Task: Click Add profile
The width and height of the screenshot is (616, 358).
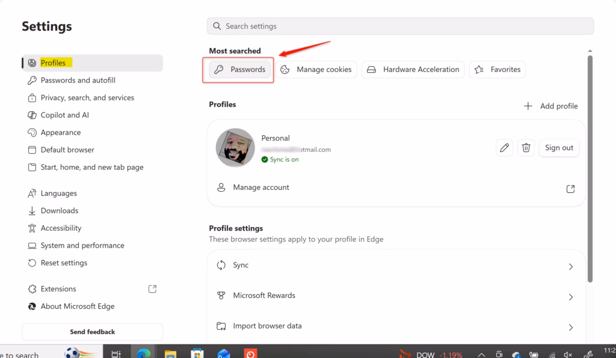Action: pyautogui.click(x=551, y=106)
